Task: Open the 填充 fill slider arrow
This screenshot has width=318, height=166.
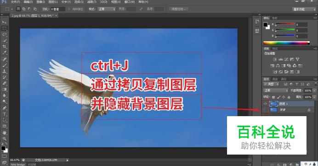Action: point(314,97)
